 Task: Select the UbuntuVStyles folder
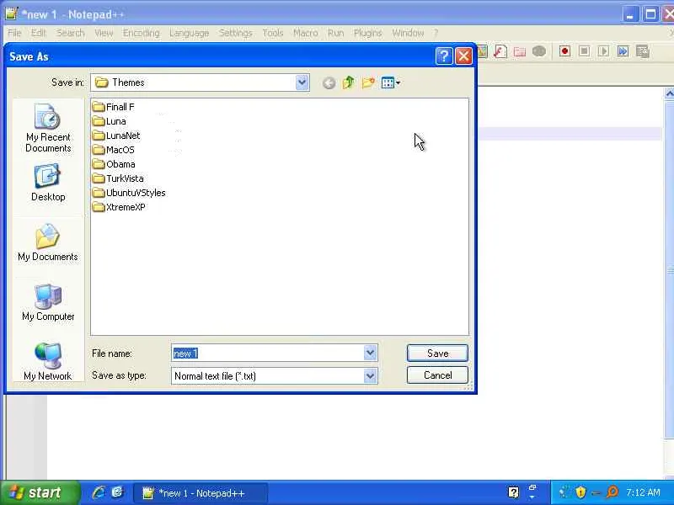[129, 193]
